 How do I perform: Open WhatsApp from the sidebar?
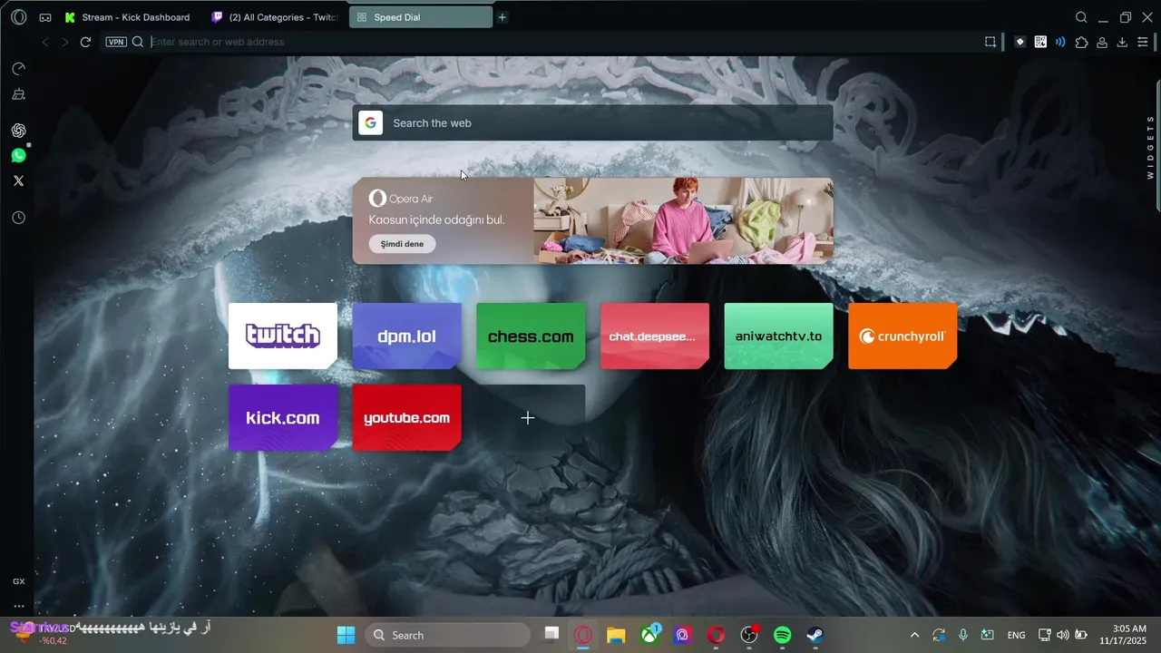pos(18,155)
